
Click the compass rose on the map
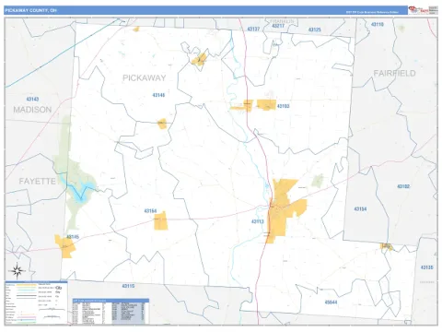pyautogui.click(x=17, y=271)
